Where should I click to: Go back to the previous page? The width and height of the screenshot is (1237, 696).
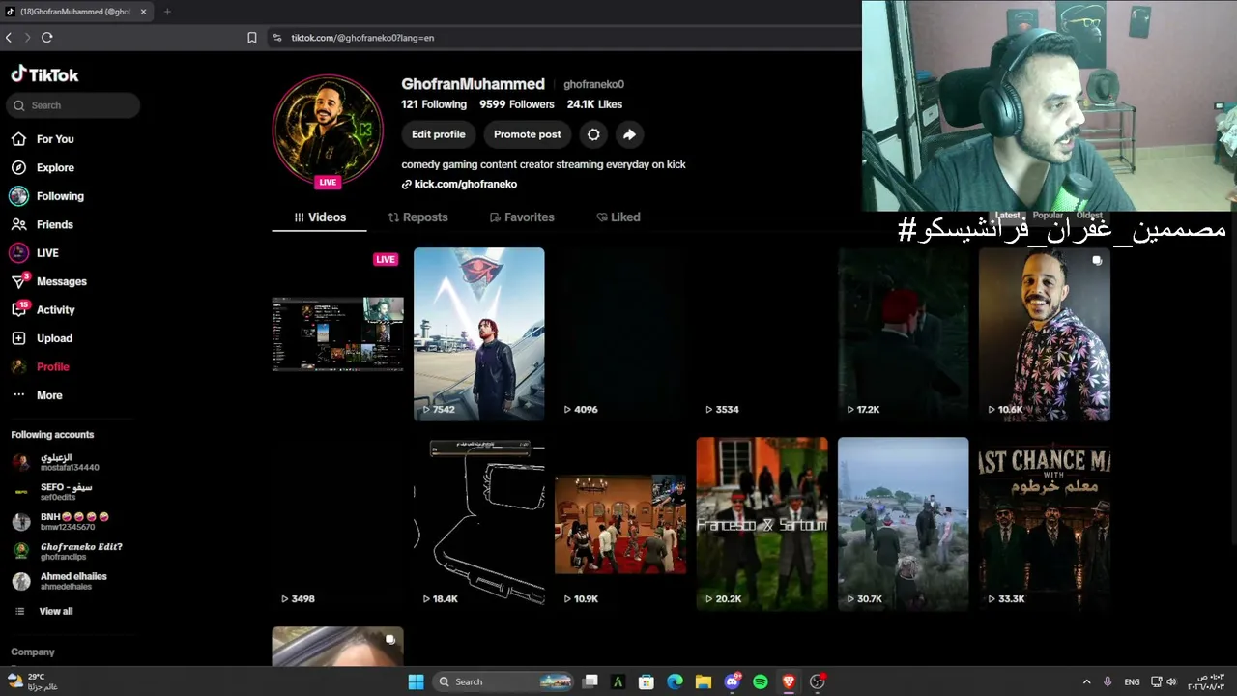[9, 38]
